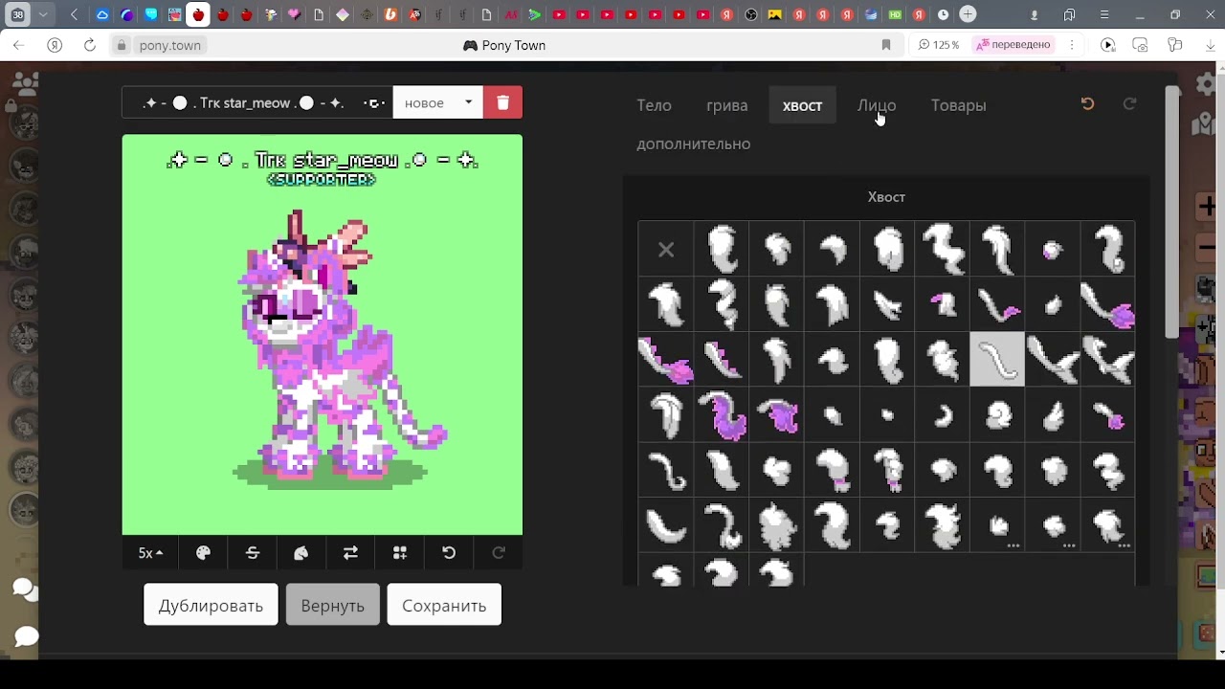Click the grey redo arrow beside the tabs
The width and height of the screenshot is (1225, 689).
[x=1129, y=103]
